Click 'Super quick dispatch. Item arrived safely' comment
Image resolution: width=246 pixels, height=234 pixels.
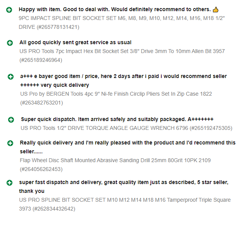(117, 119)
